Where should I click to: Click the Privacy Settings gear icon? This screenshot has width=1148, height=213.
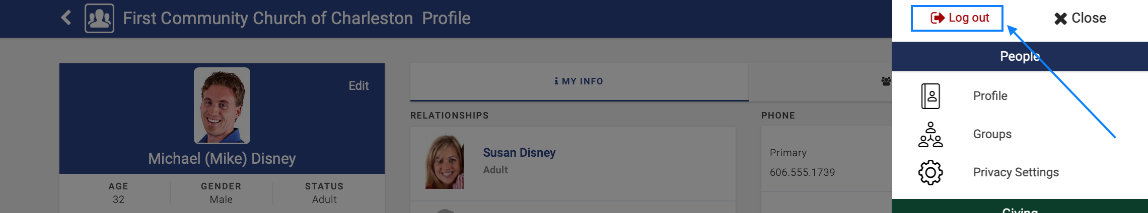pyautogui.click(x=930, y=172)
